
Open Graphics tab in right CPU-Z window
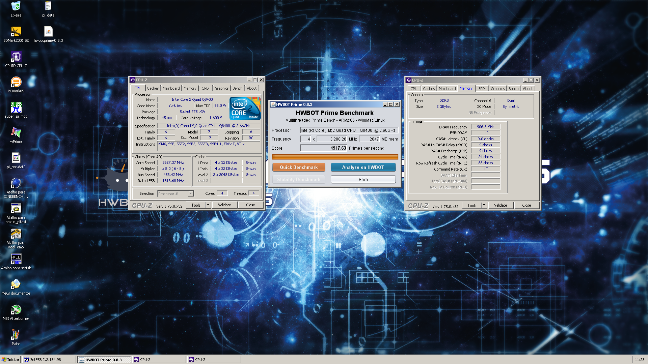[498, 89]
